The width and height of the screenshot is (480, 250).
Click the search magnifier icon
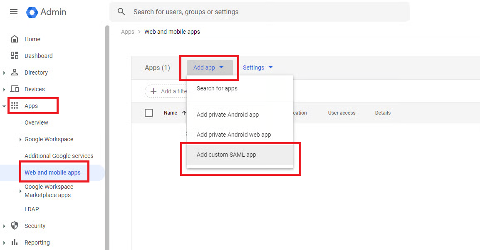tap(121, 12)
